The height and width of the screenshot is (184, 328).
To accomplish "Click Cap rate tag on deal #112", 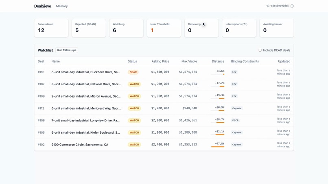I will point(237,108).
